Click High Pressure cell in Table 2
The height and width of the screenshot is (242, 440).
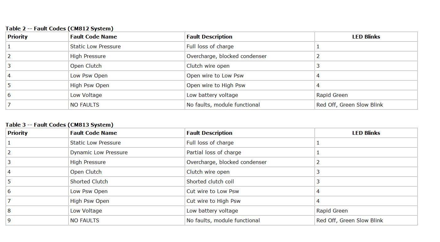point(126,56)
